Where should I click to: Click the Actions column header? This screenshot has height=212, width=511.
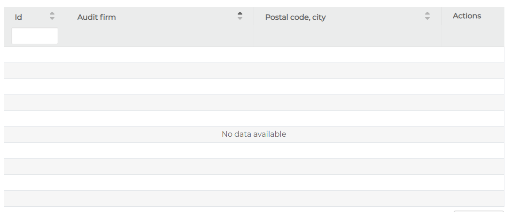(467, 16)
